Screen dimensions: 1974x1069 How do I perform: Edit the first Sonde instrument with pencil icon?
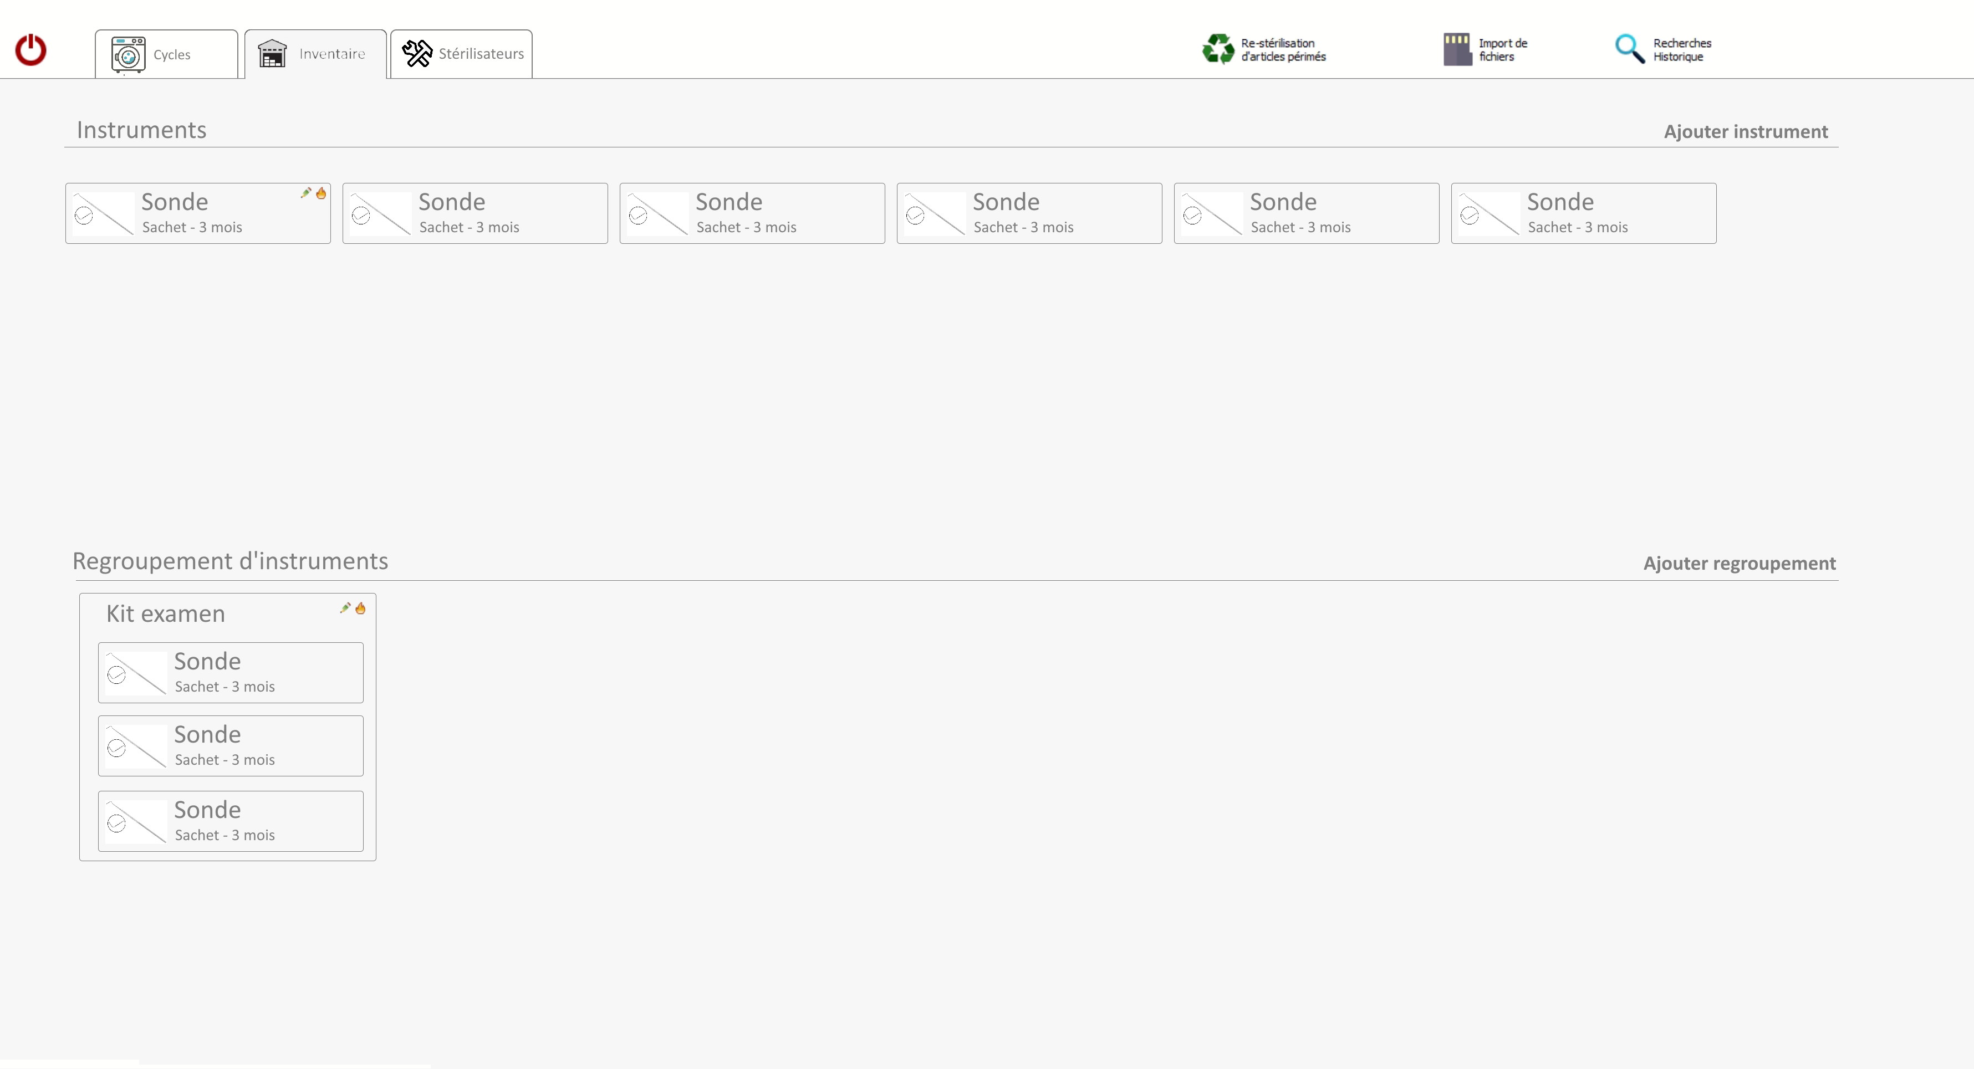click(x=306, y=193)
